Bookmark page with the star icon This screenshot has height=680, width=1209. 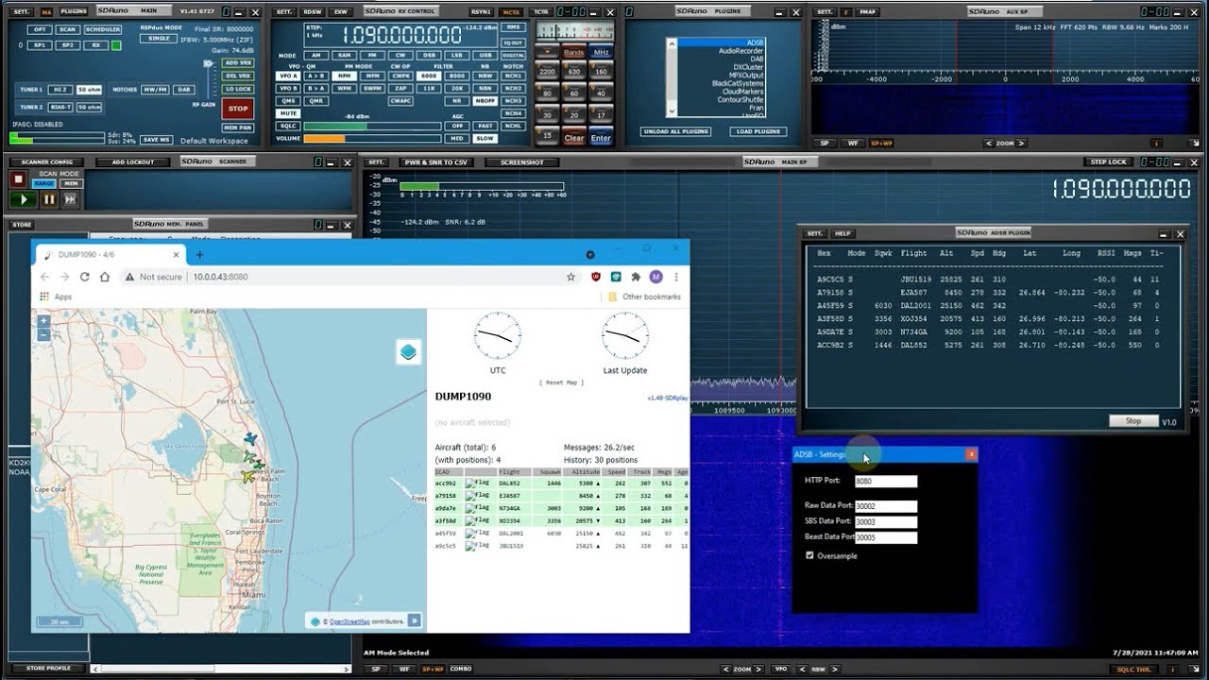[x=570, y=277]
